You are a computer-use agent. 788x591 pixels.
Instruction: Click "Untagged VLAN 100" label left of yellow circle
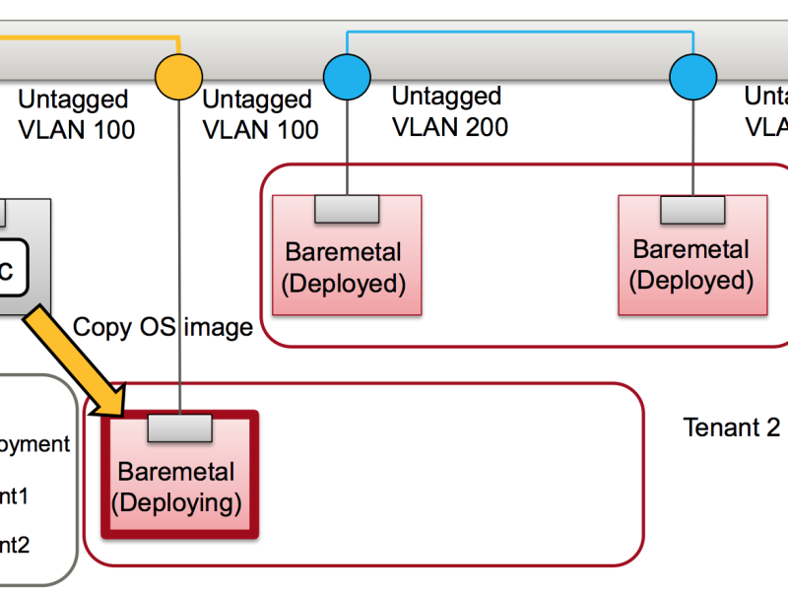point(77,114)
